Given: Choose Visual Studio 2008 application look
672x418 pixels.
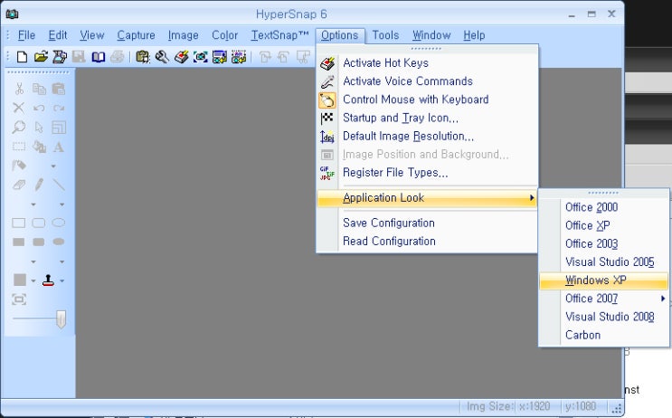Looking at the screenshot, I should point(610,317).
